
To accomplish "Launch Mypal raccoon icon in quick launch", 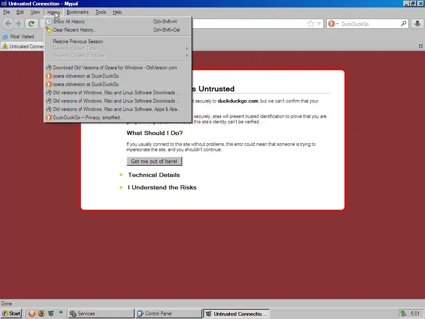I will tap(51, 314).
